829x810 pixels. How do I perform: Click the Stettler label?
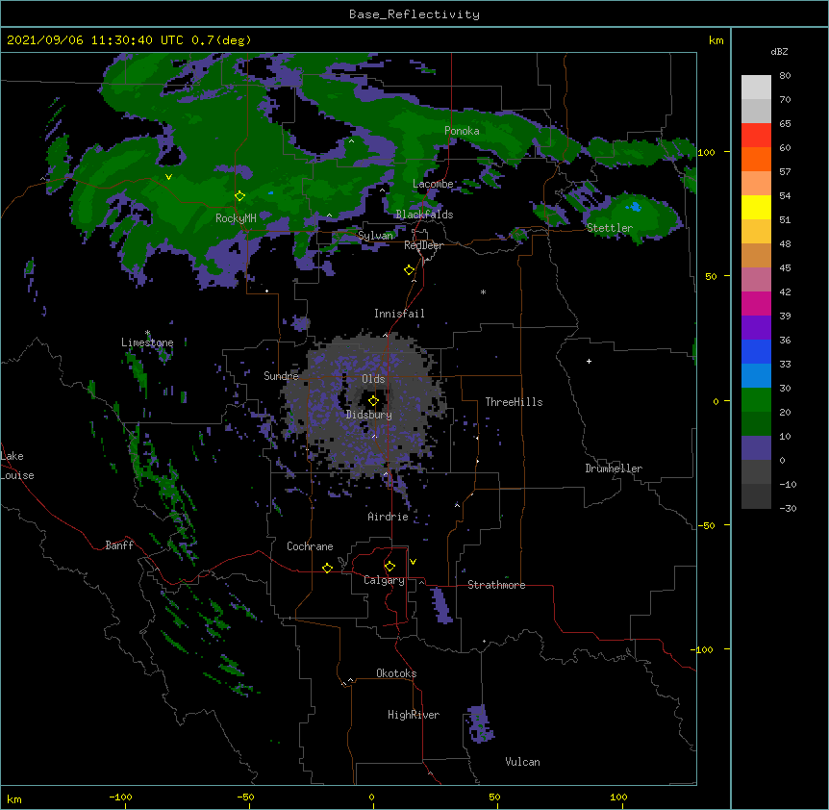point(610,228)
